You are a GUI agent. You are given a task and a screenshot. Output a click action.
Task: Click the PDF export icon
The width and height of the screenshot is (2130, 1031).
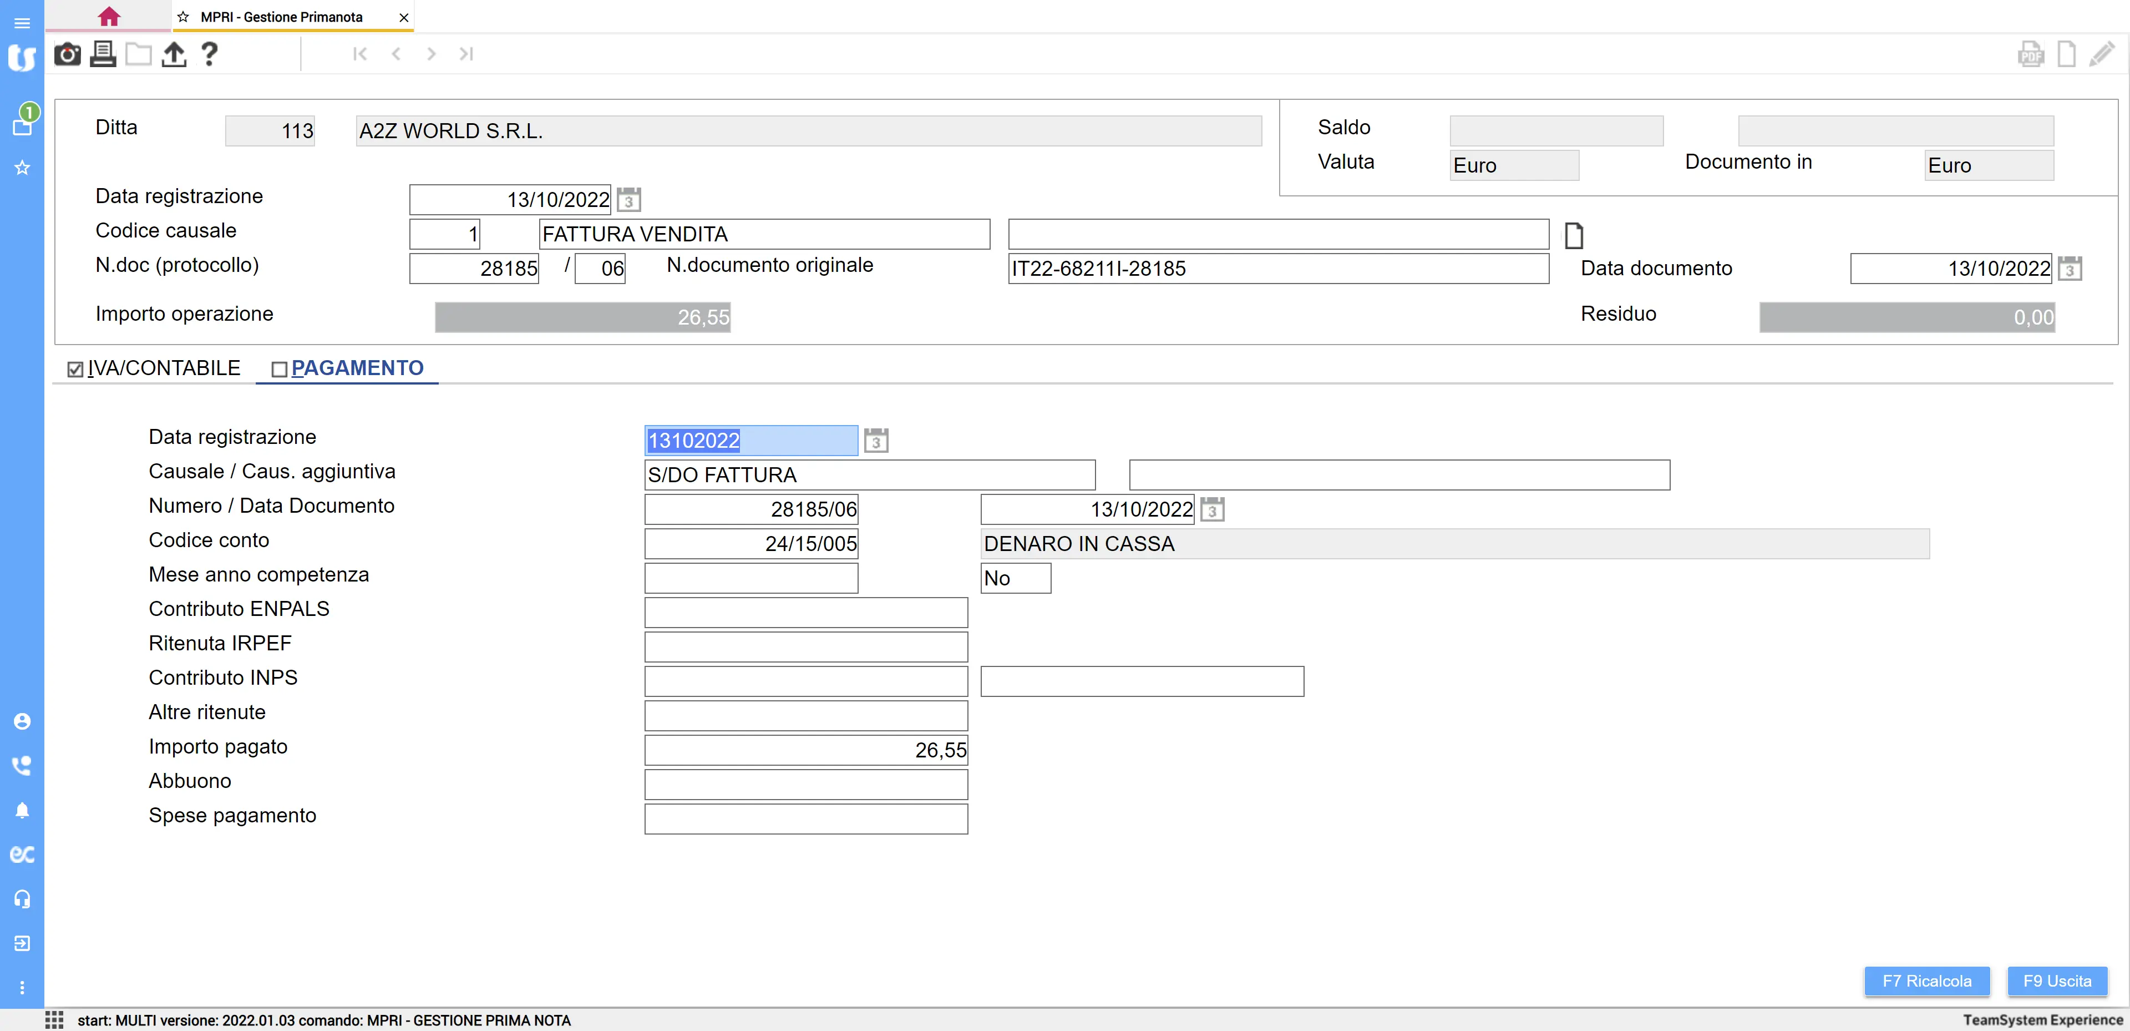[x=2030, y=54]
